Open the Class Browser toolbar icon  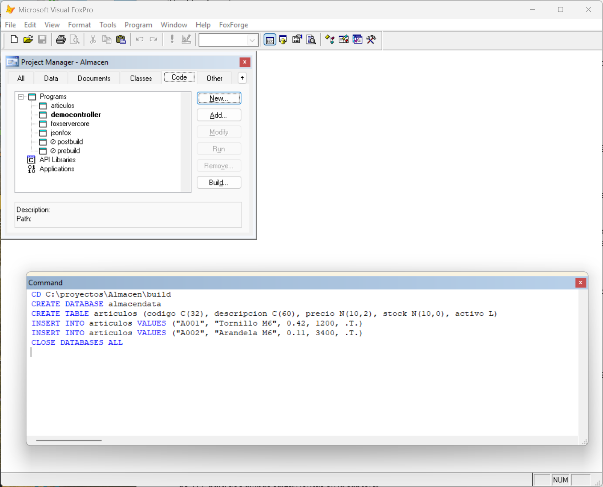[330, 40]
